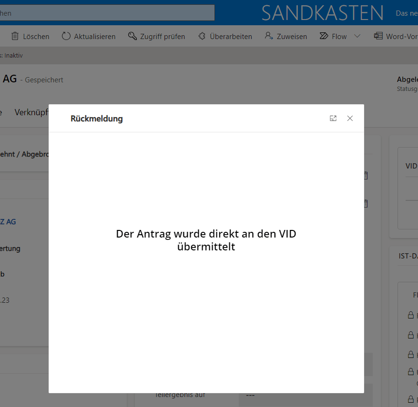Click the search input field
The height and width of the screenshot is (407, 418).
[x=107, y=13]
